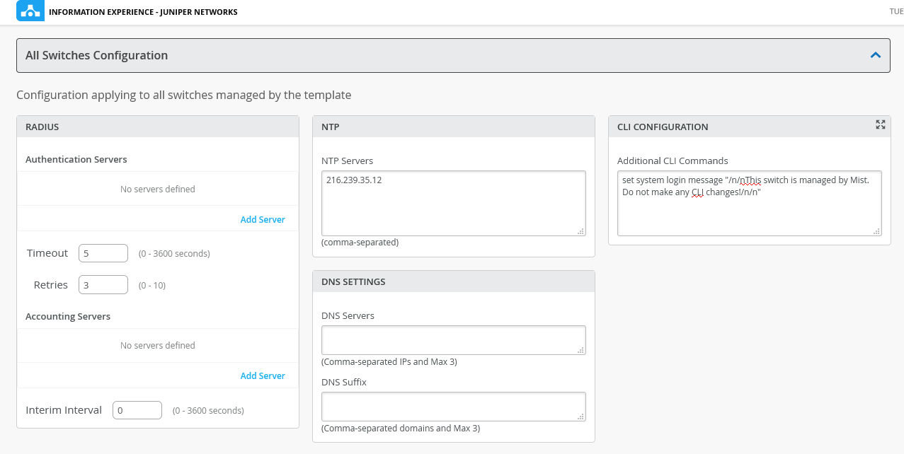Edit the NTP Servers text area
This screenshot has width=904, height=454.
pos(453,203)
